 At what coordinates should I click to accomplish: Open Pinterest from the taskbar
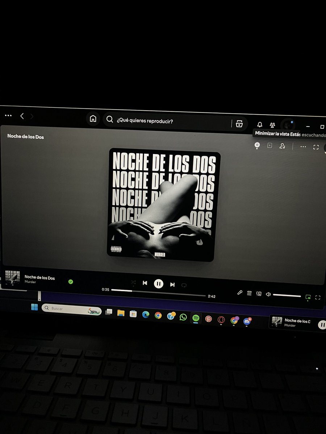[209, 319]
